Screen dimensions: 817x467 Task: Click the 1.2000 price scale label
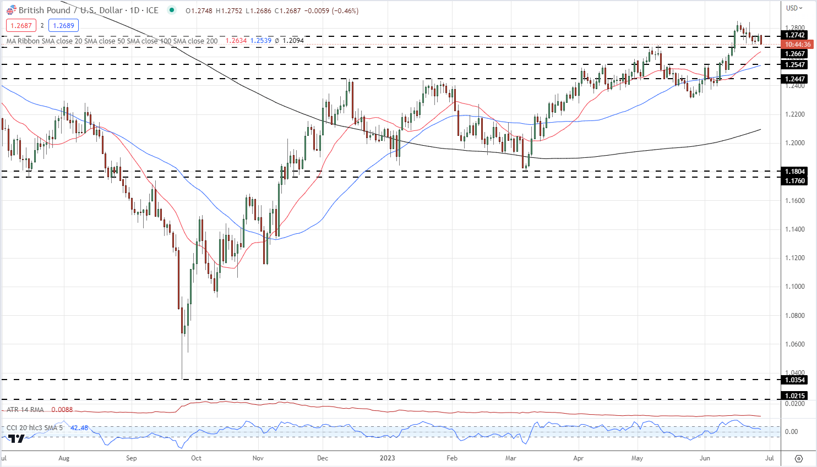click(794, 143)
